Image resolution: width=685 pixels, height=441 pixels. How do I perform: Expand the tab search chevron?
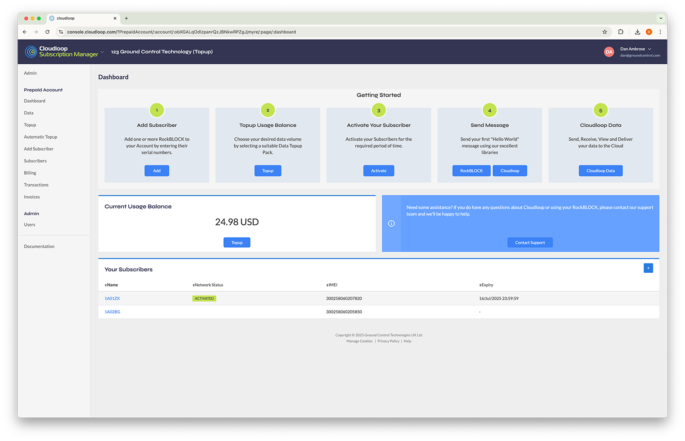661,18
